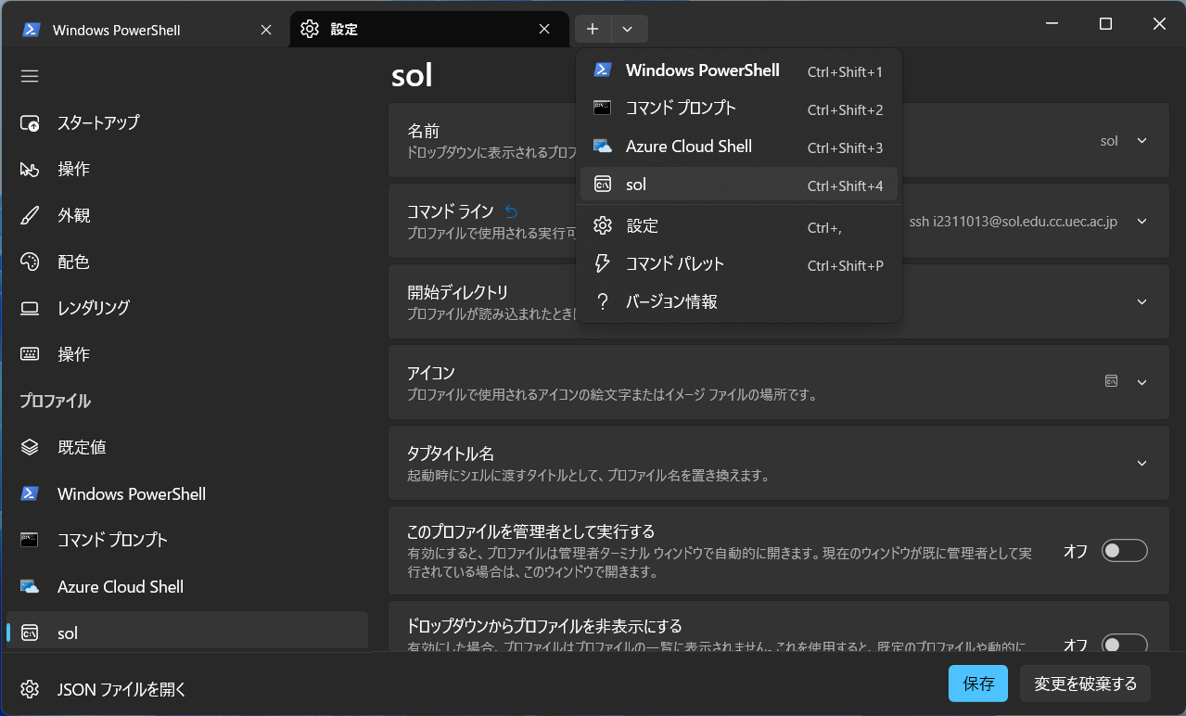Expand the タブタイトル名 section chevron

point(1141,463)
